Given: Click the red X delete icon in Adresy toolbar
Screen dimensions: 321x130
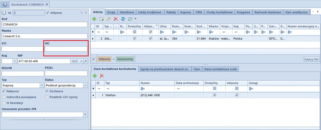Looking at the screenshot, I should tap(116, 19).
